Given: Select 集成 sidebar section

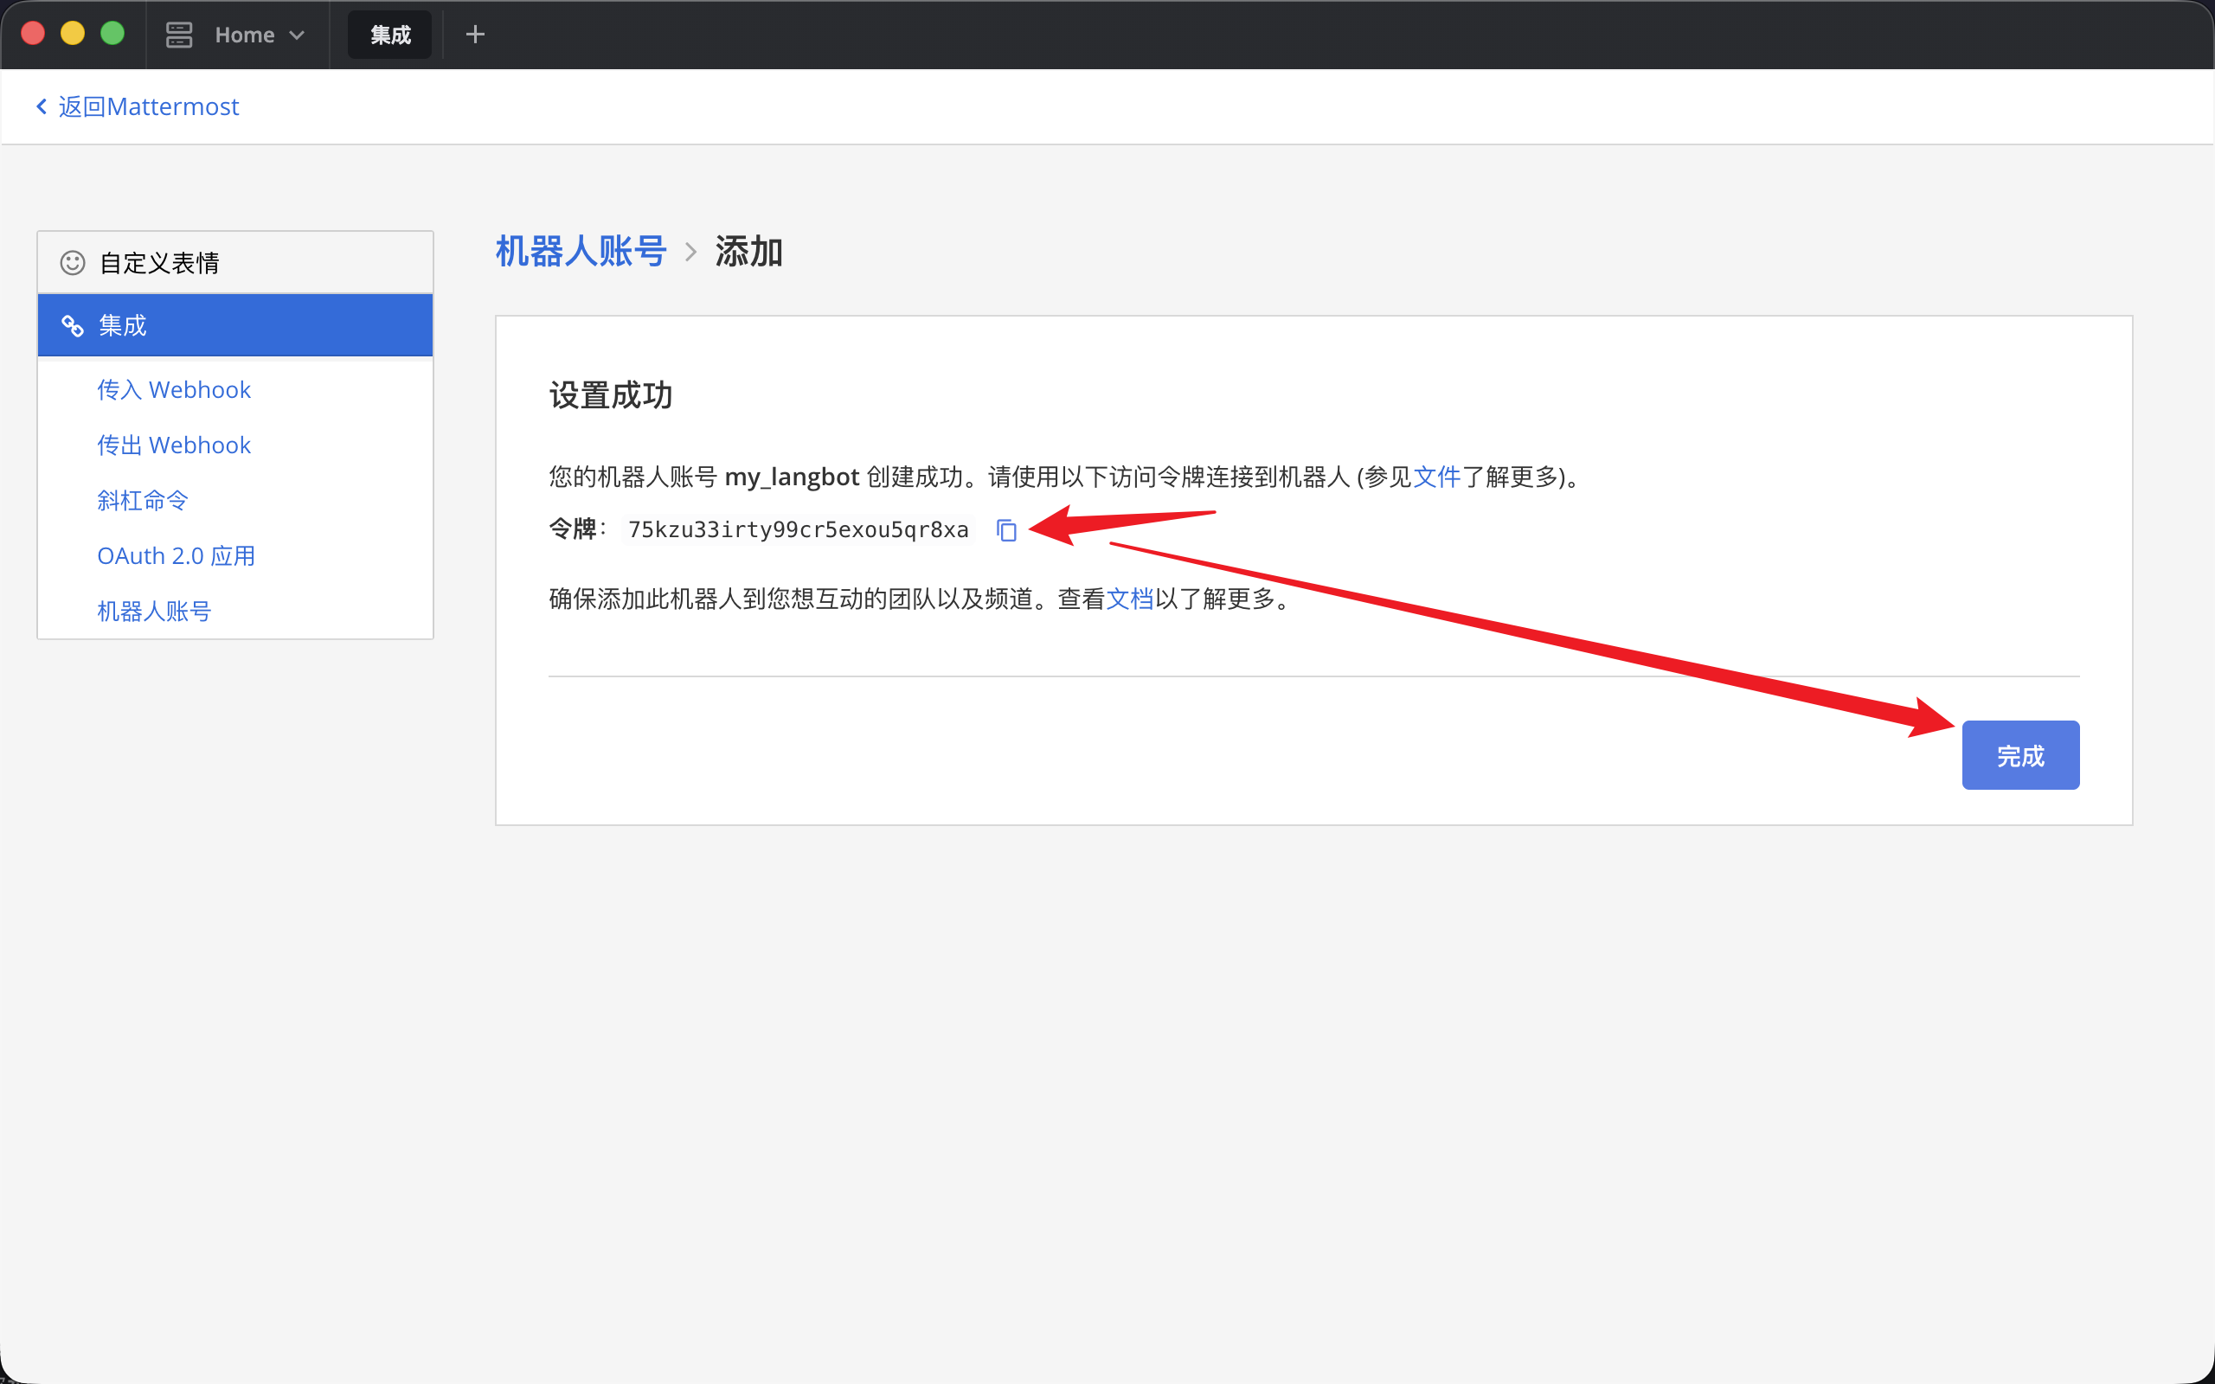Looking at the screenshot, I should tap(235, 325).
